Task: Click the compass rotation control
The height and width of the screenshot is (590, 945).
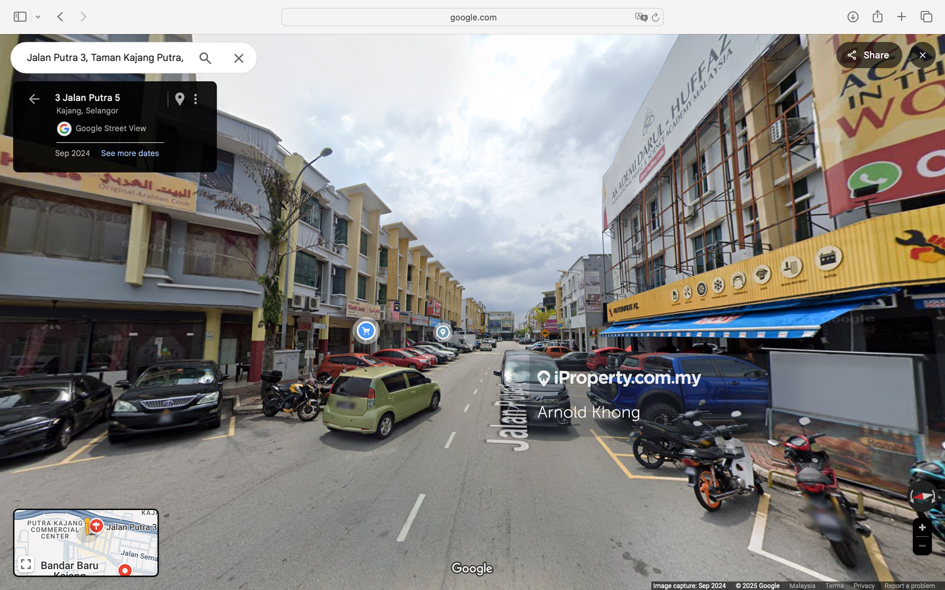Action: (x=922, y=497)
